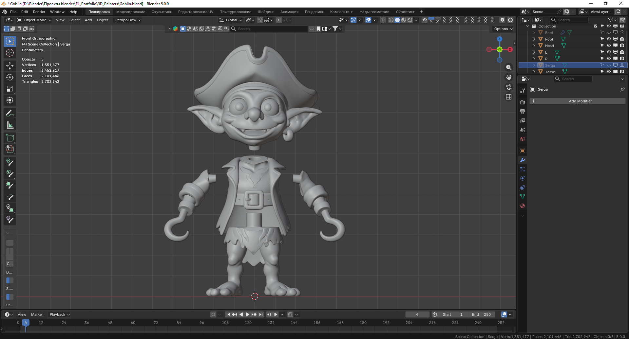Hide the Head object in viewport
The width and height of the screenshot is (629, 339).
[x=609, y=45]
